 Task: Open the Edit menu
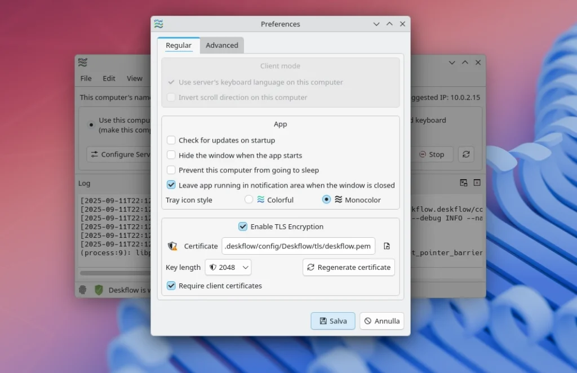pyautogui.click(x=109, y=78)
